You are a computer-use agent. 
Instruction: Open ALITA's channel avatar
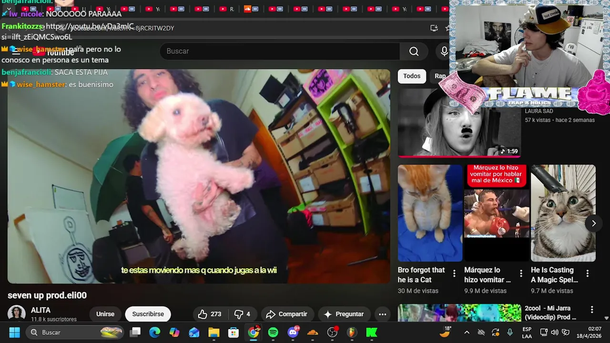tap(17, 313)
